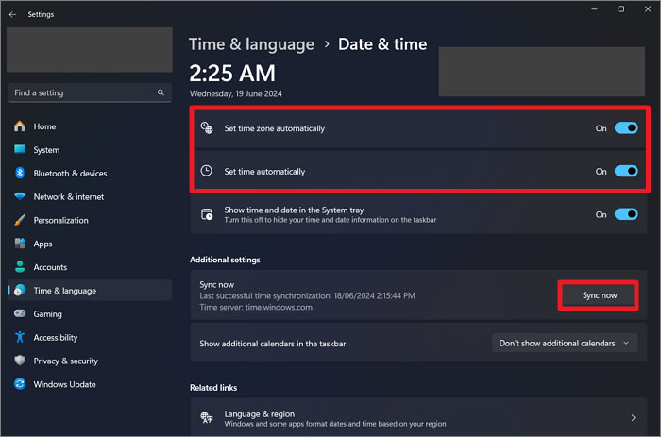661x437 pixels.
Task: Toggle Show time and date in System tray
Action: click(626, 214)
